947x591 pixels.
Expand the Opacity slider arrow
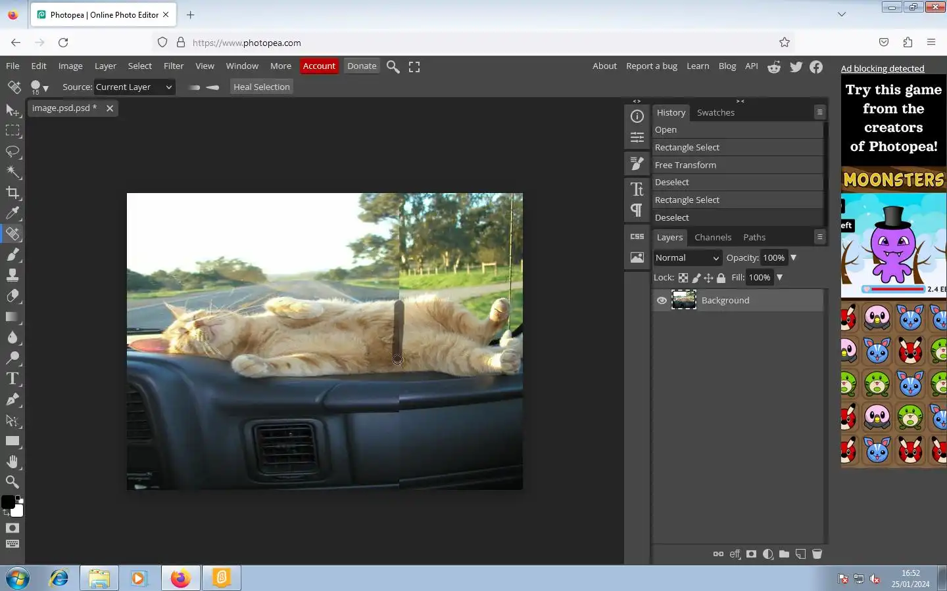(793, 258)
